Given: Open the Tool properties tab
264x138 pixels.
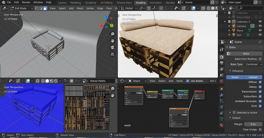Looking at the screenshot, I should [x=221, y=49].
